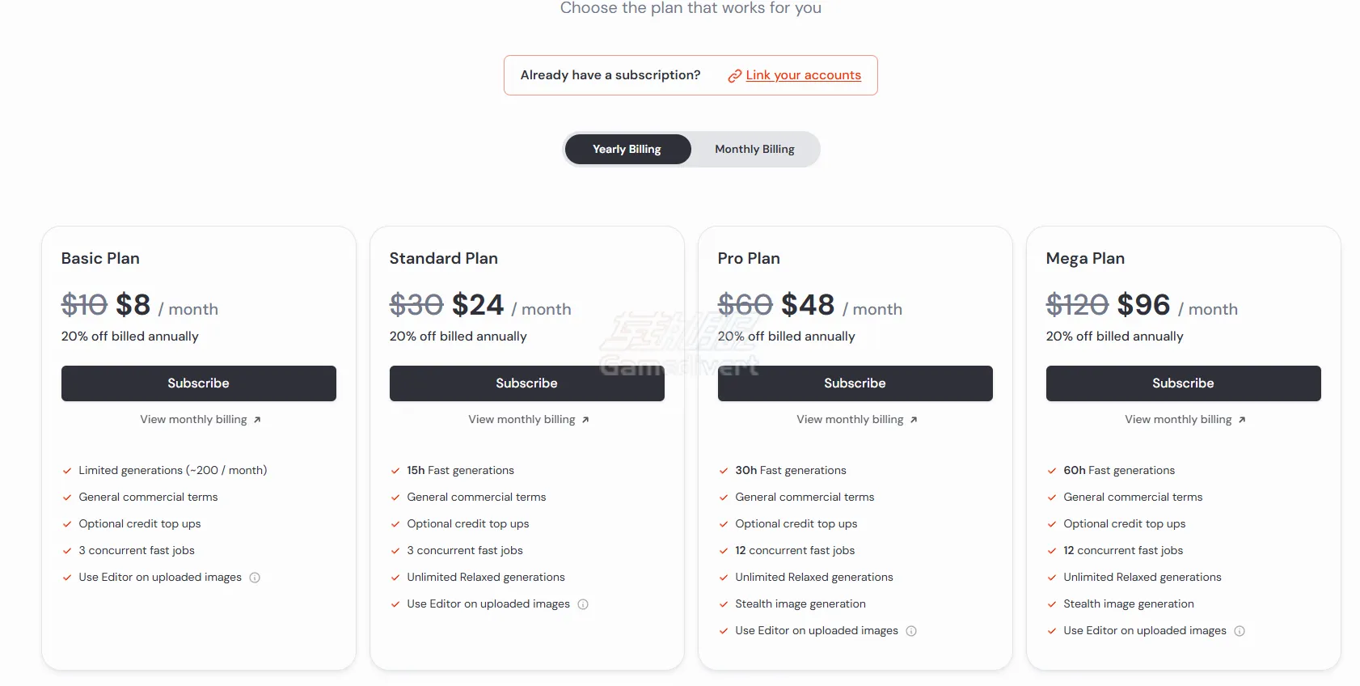
Task: Open the Link your accounts link
Action: point(803,75)
